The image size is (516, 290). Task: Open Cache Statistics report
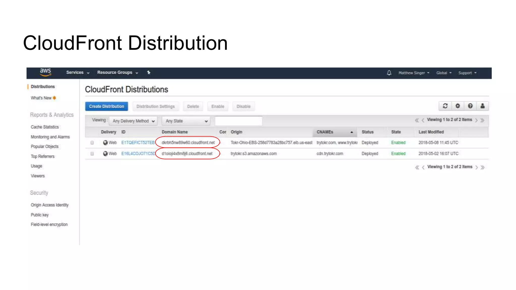pyautogui.click(x=45, y=127)
